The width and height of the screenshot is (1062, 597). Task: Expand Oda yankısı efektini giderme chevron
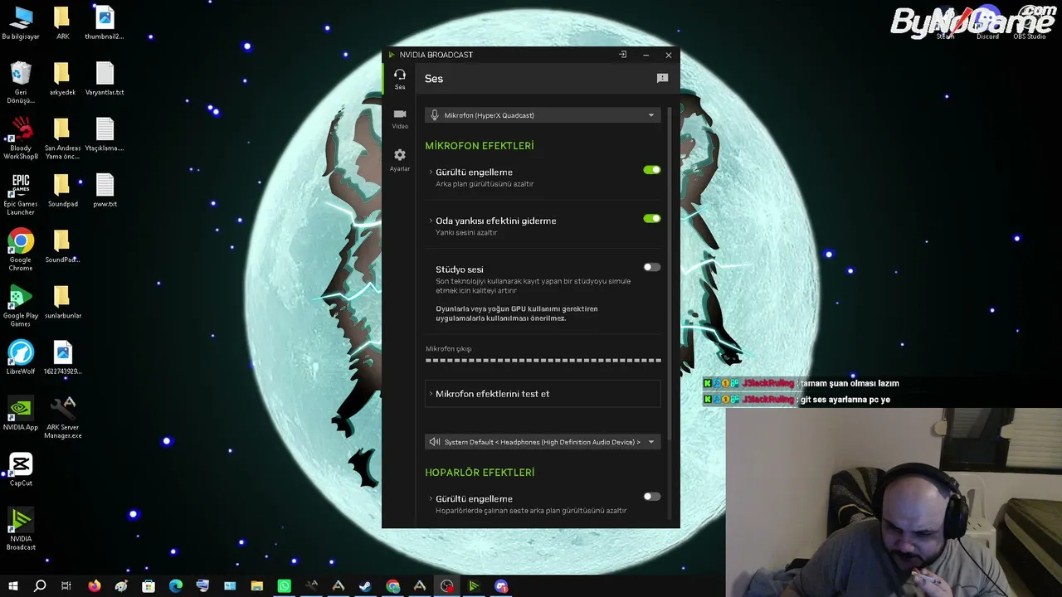(431, 221)
